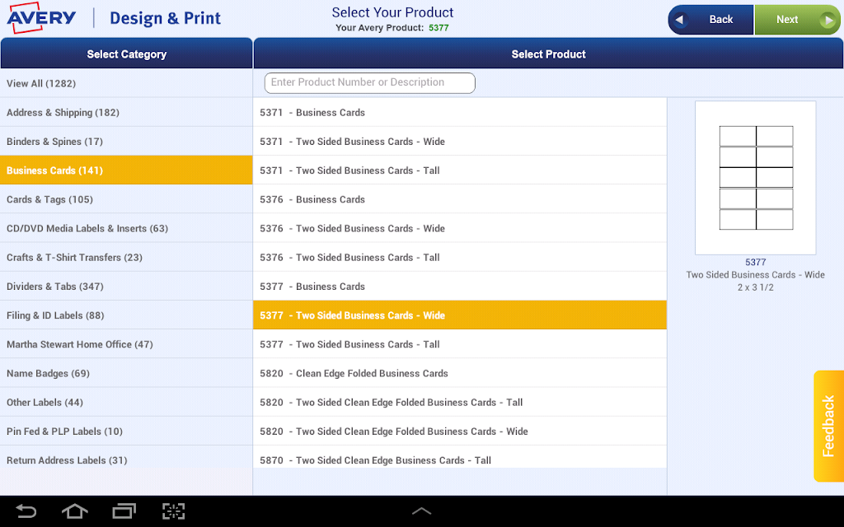Screen dimensions: 844x527
Task: Select product 5377 - Business Cards
Action: (x=460, y=287)
